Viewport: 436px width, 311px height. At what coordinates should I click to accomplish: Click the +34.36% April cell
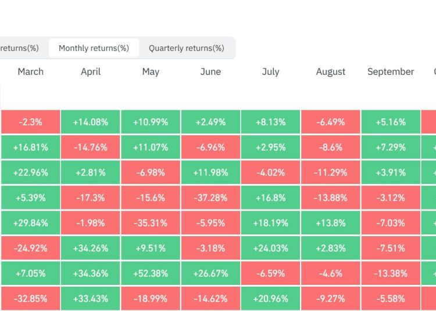coord(90,273)
